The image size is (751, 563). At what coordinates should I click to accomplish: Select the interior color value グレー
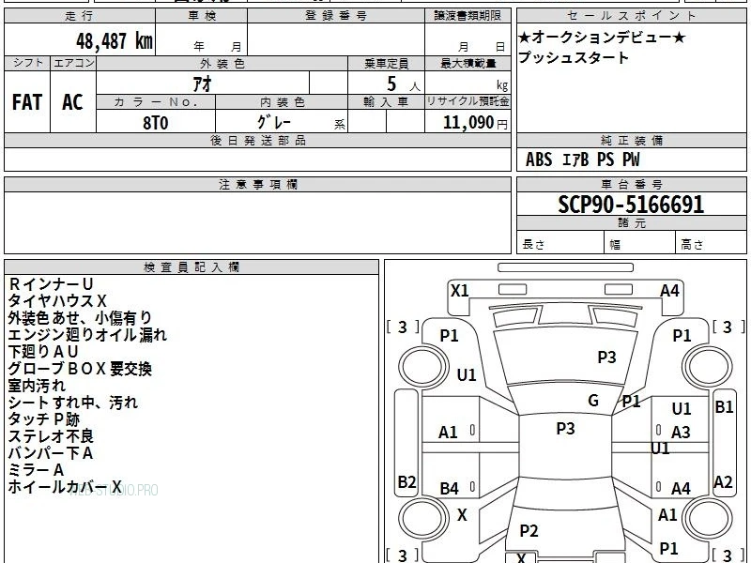(274, 122)
